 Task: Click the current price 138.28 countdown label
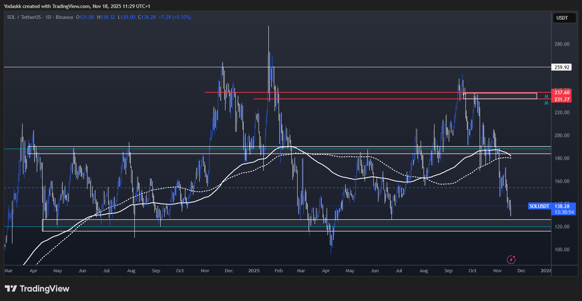click(x=564, y=209)
